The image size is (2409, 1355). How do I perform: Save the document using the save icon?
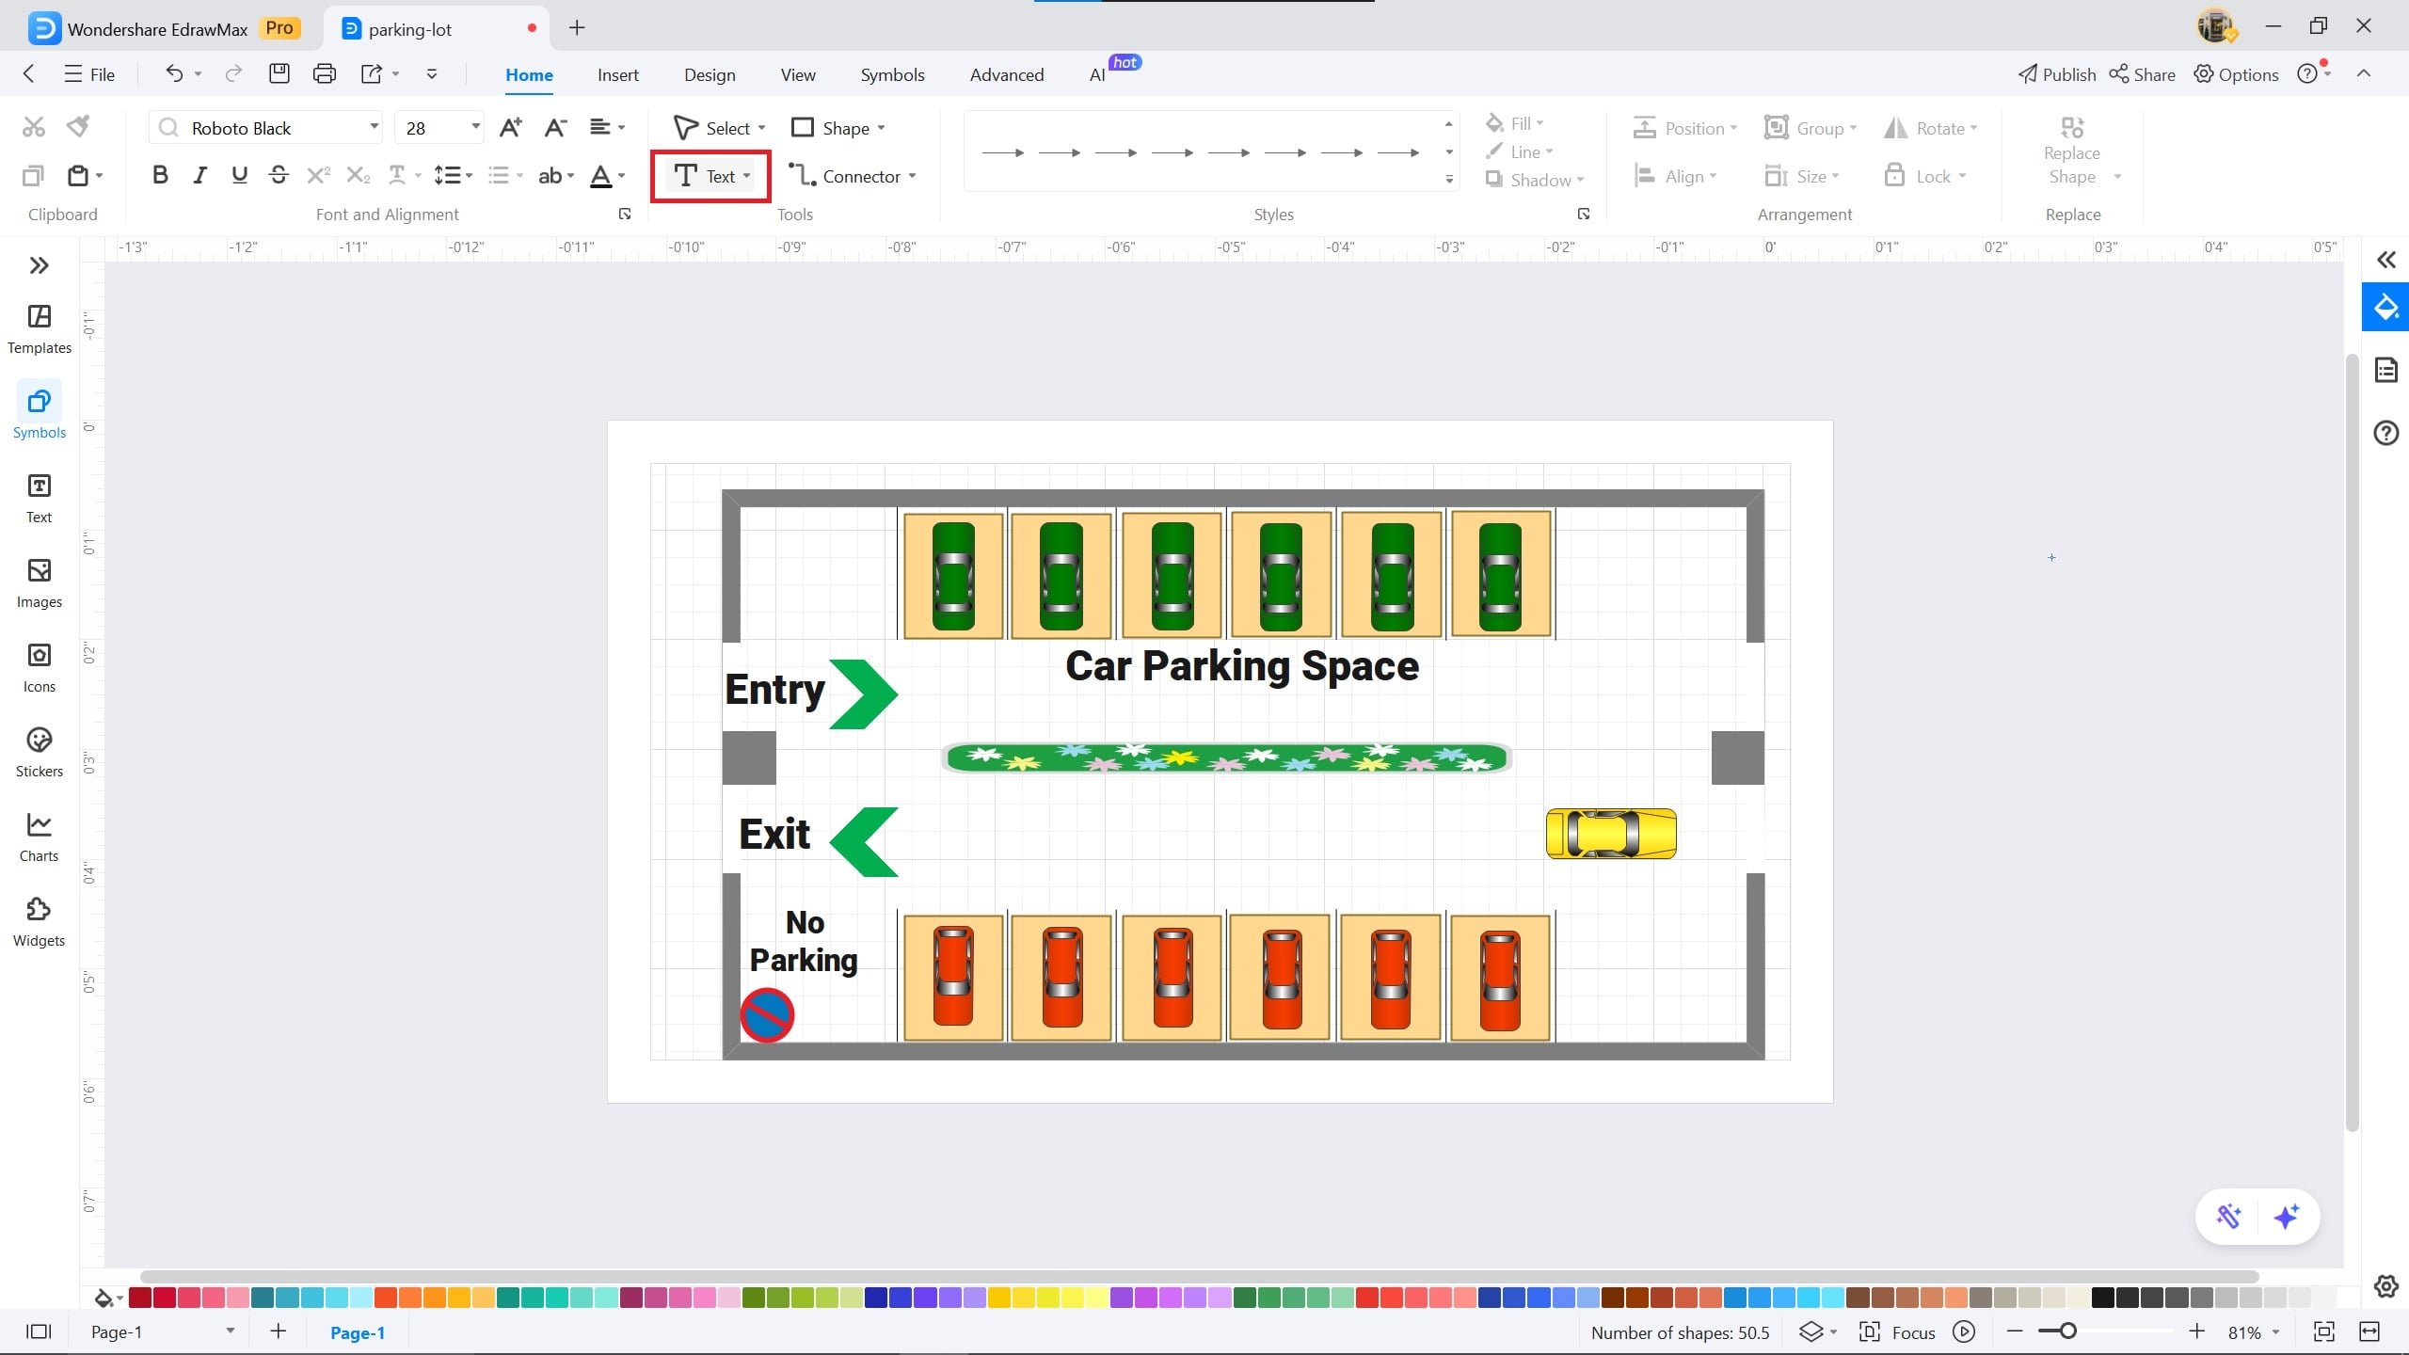point(279,73)
